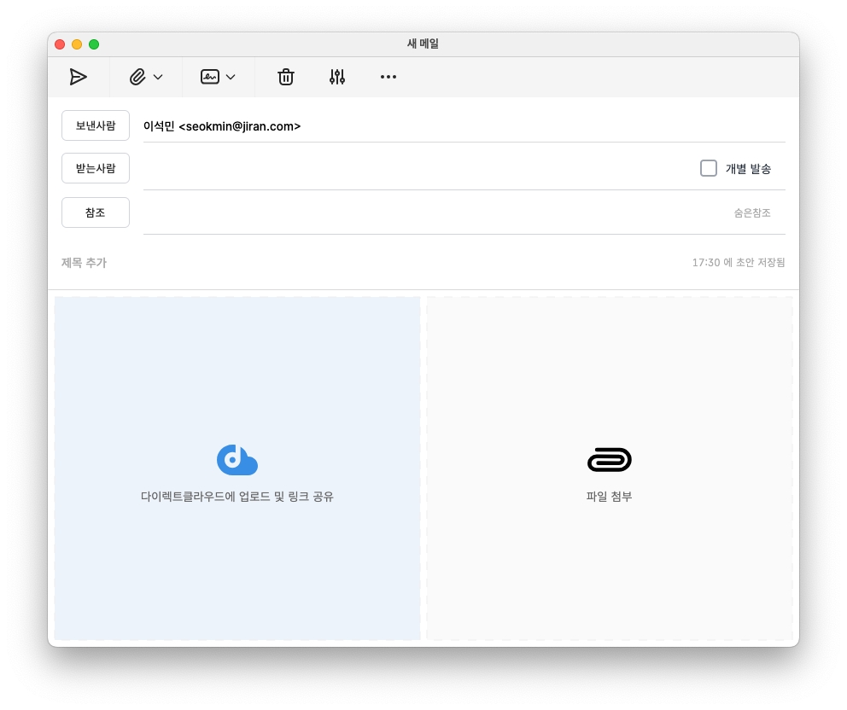Click the paperclip attach icon in toolbar
The width and height of the screenshot is (847, 710).
point(137,77)
